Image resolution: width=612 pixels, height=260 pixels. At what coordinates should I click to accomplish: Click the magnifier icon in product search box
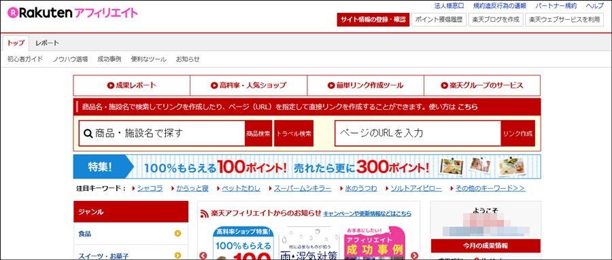click(x=88, y=133)
